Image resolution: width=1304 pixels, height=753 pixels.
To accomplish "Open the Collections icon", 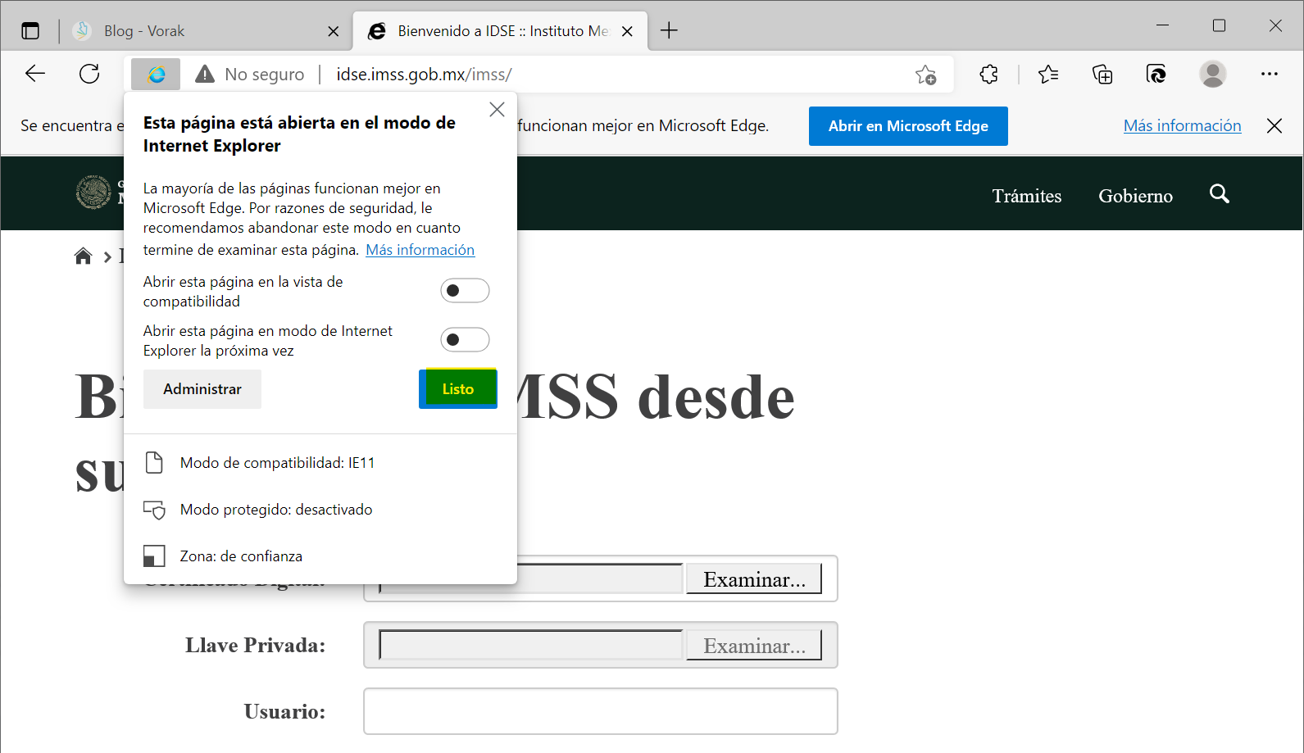I will point(1102,75).
